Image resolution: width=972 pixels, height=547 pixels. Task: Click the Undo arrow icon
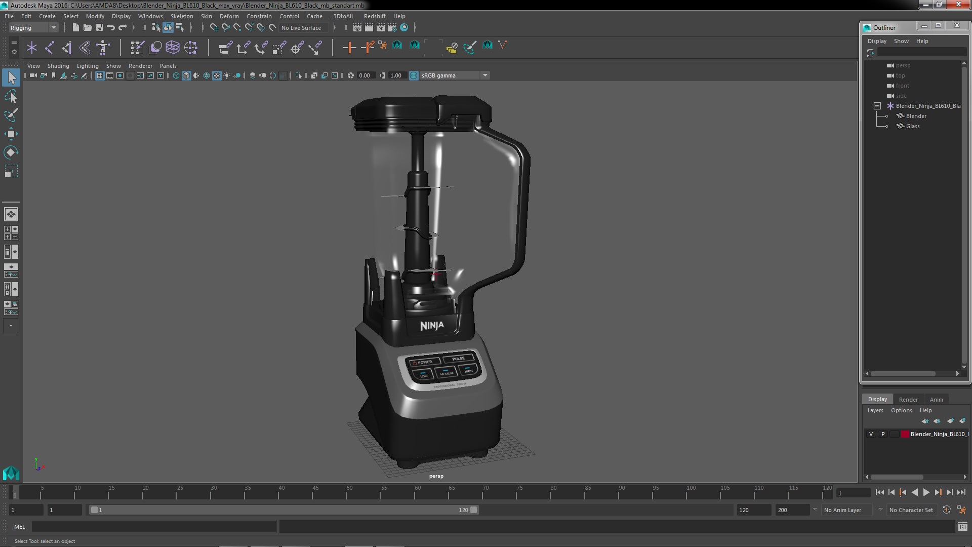[x=111, y=27]
